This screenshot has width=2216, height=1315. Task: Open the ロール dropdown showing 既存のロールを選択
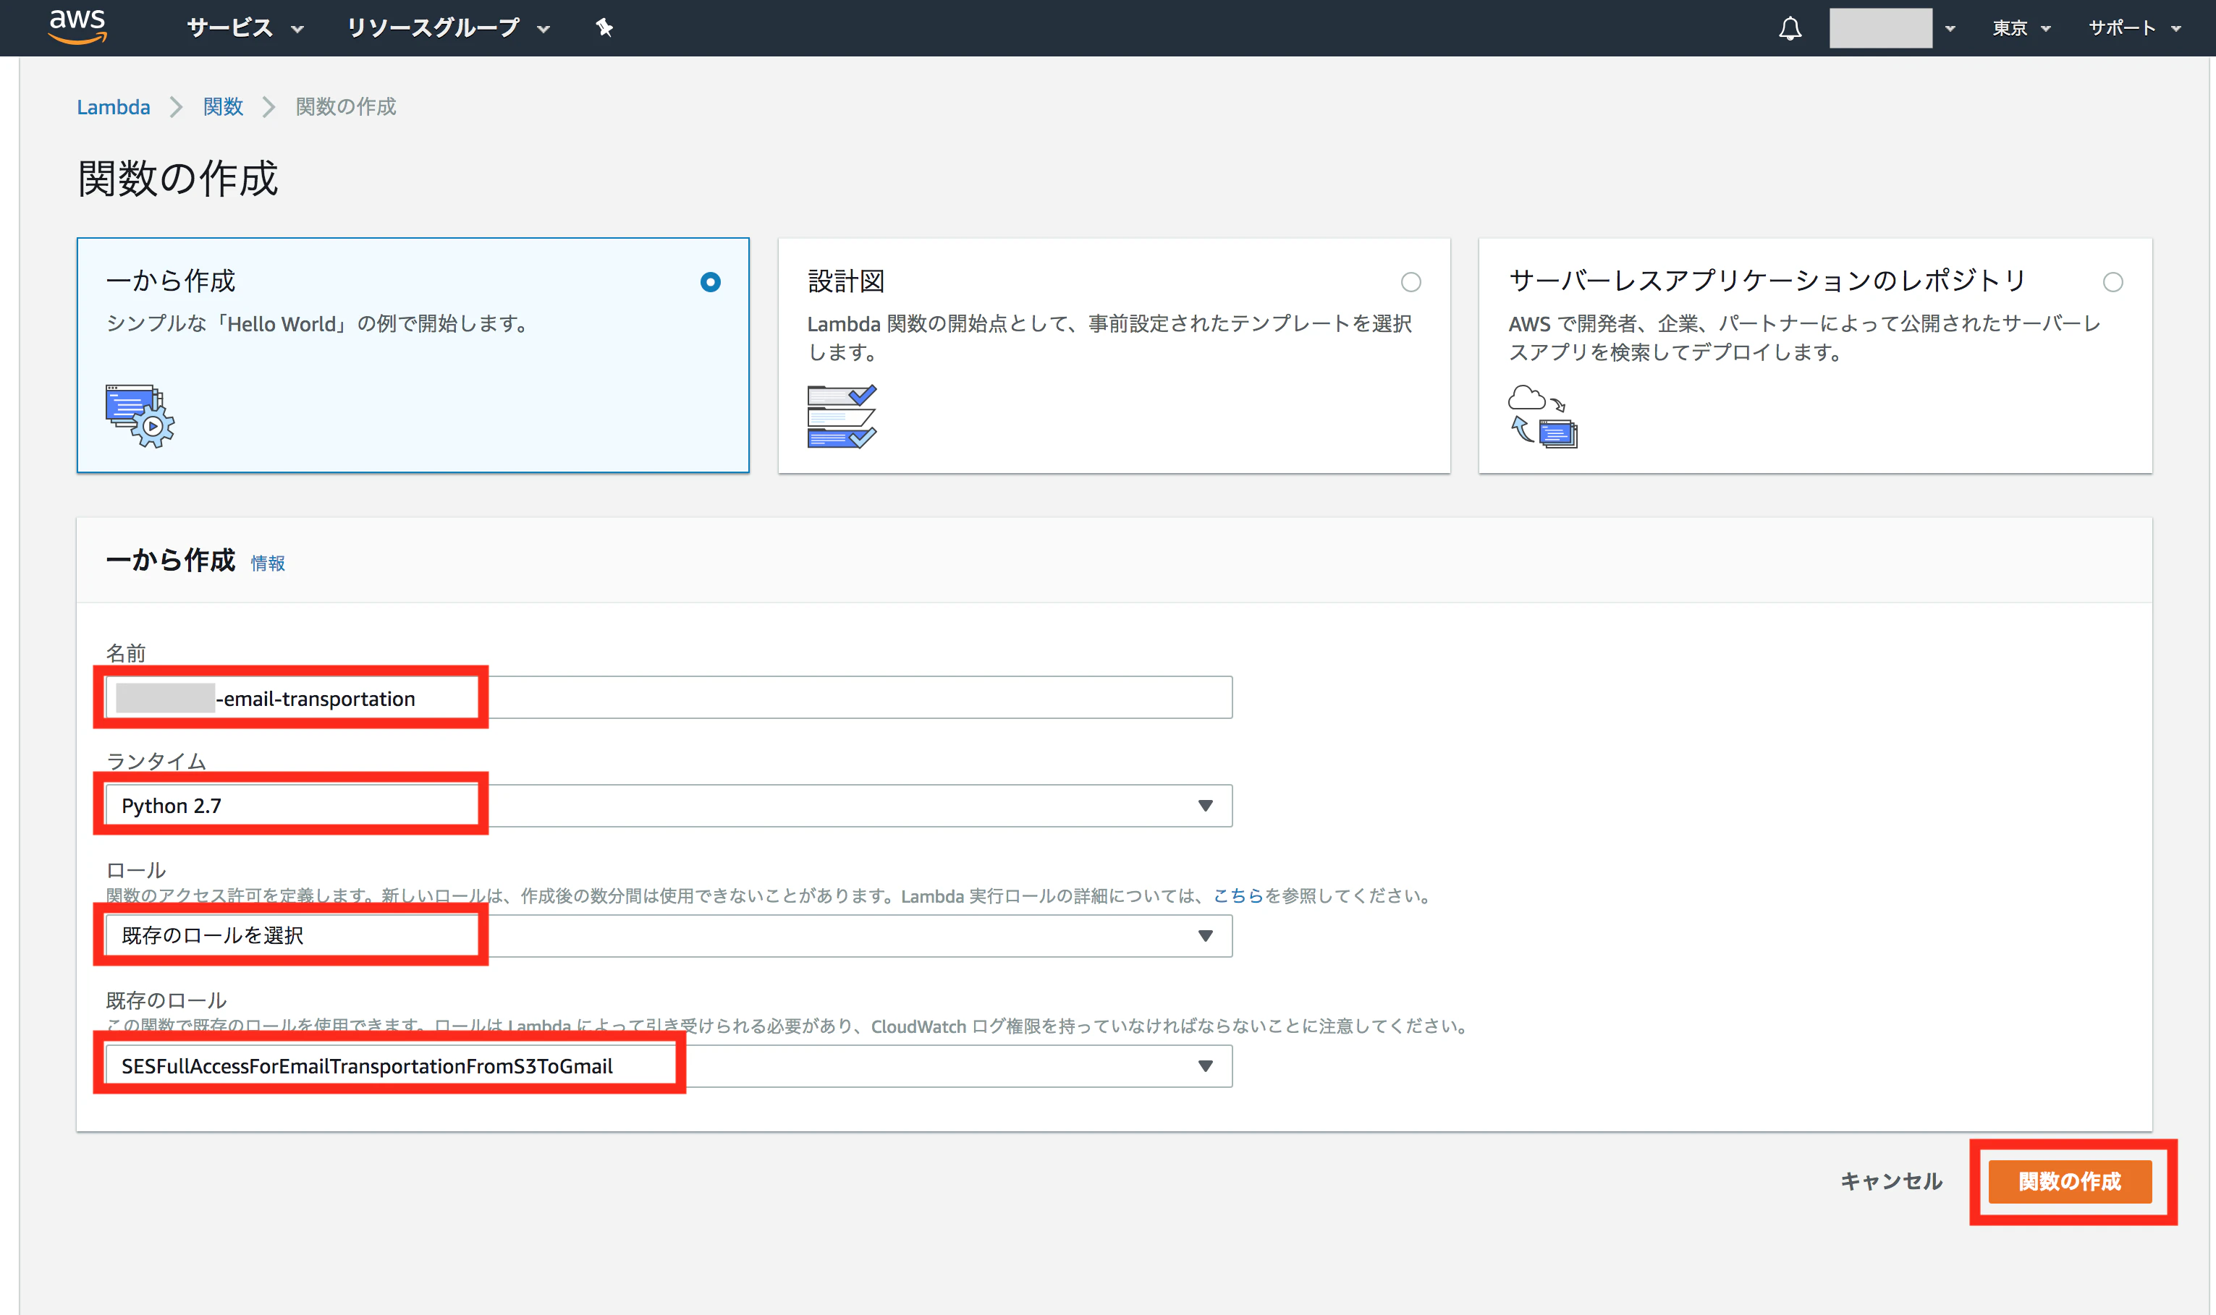(668, 936)
